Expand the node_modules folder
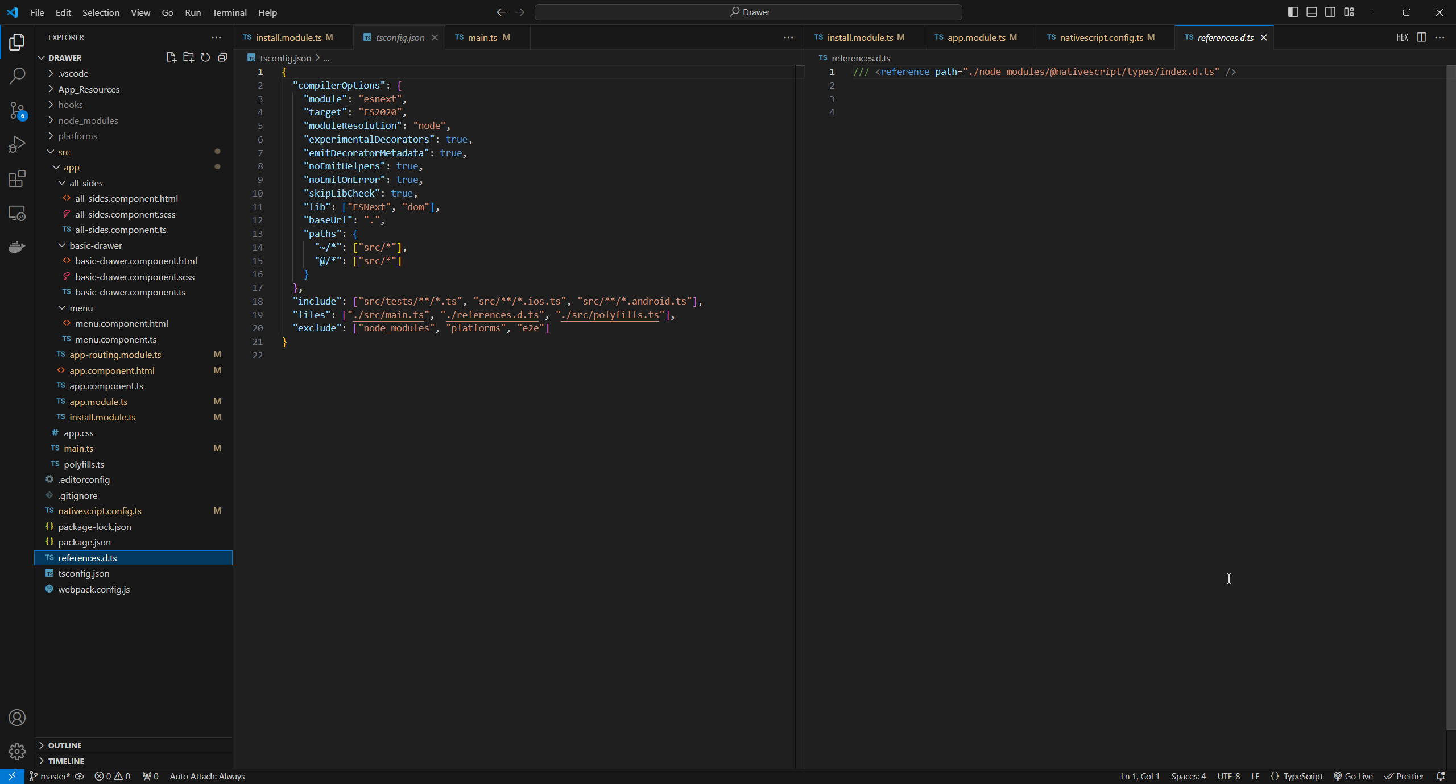 (x=88, y=120)
